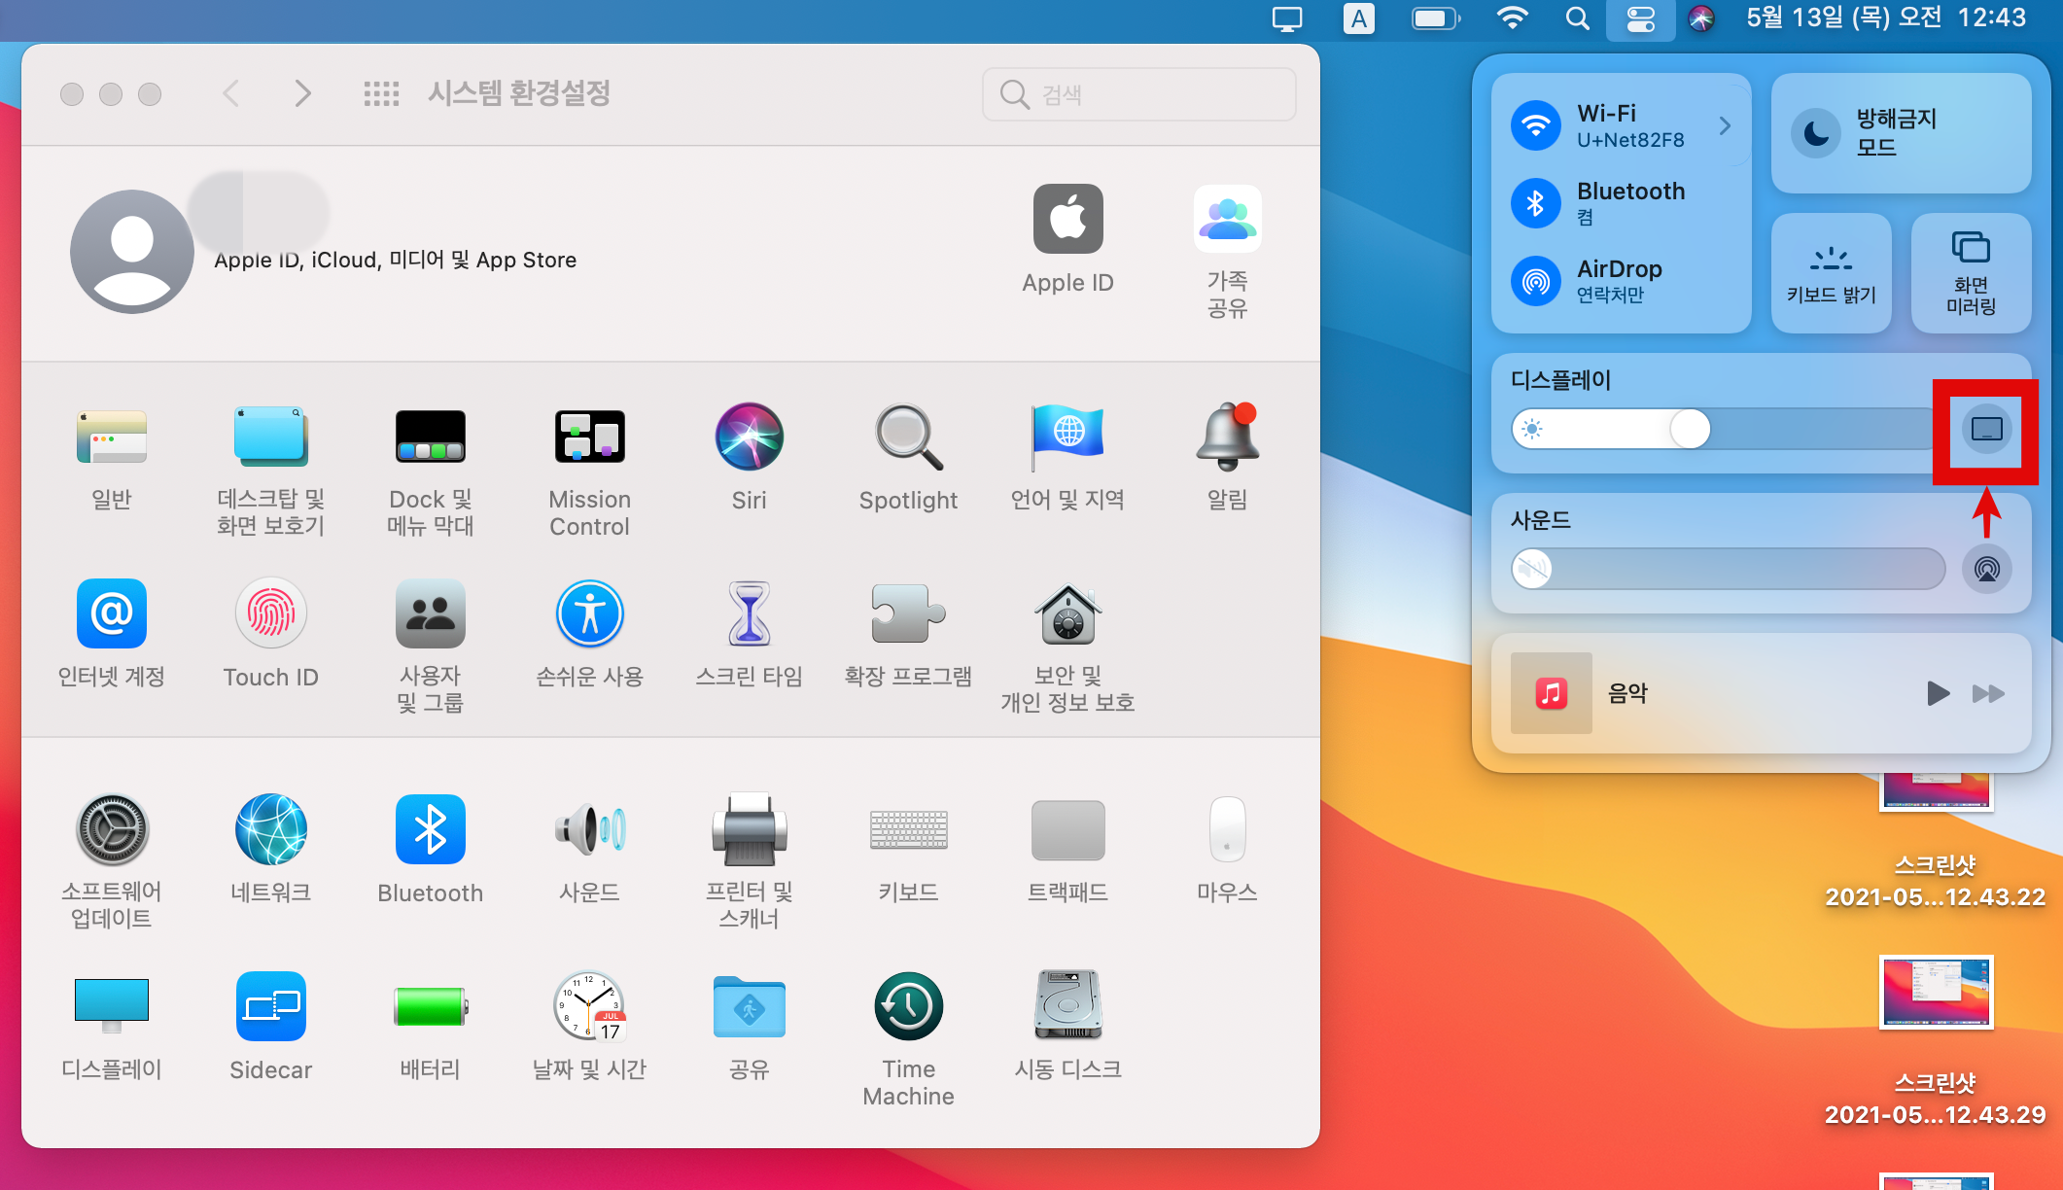Expand the Wi-Fi network list chevron
Image resolution: width=2063 pixels, height=1190 pixels.
(1725, 125)
